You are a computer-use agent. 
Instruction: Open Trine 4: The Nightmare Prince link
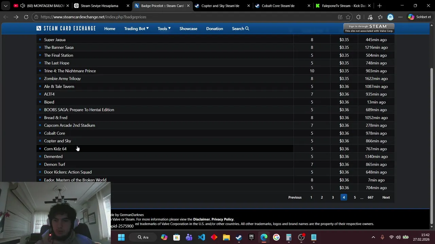click(x=70, y=71)
